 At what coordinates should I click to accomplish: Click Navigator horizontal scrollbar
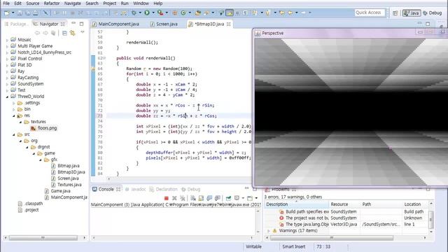point(43,238)
